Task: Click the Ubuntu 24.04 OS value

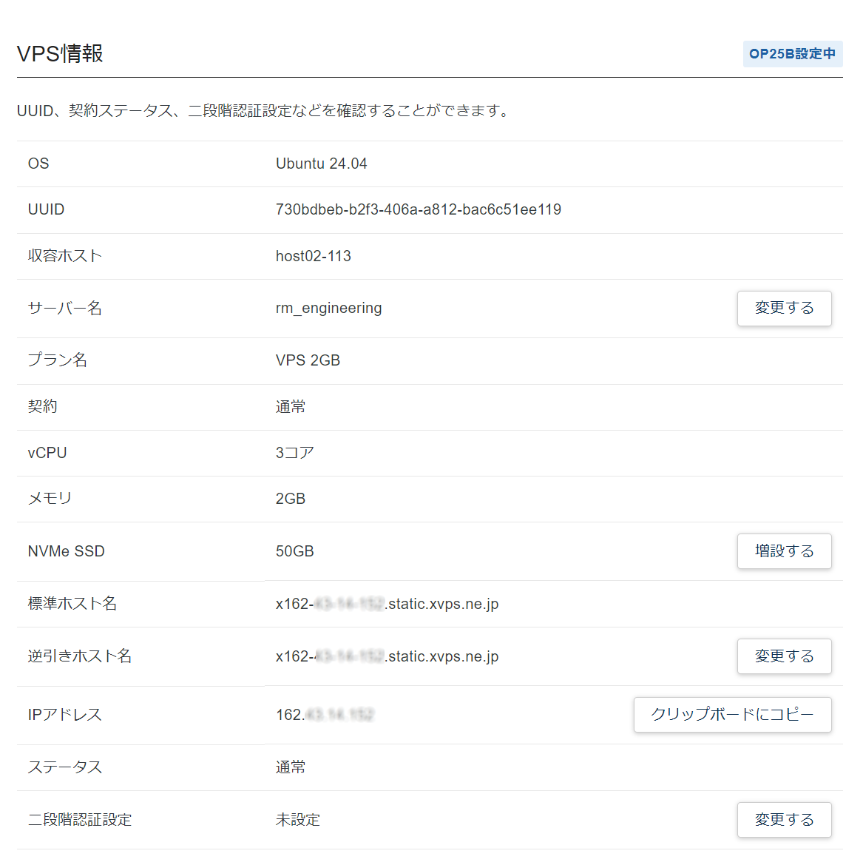Action: point(321,164)
